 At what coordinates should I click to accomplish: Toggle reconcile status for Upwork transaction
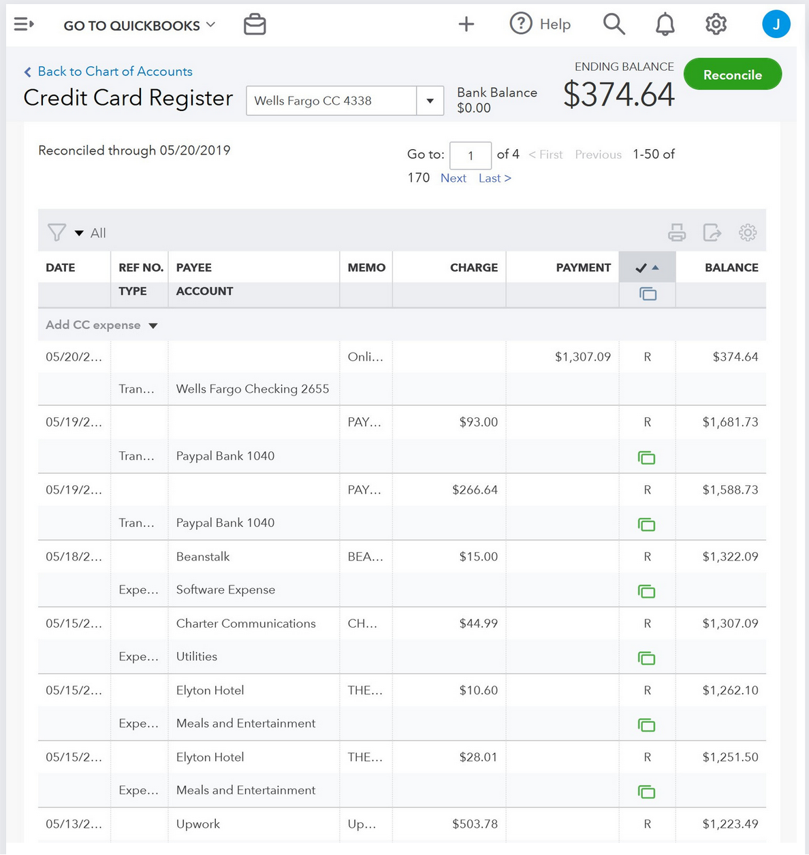tap(647, 824)
